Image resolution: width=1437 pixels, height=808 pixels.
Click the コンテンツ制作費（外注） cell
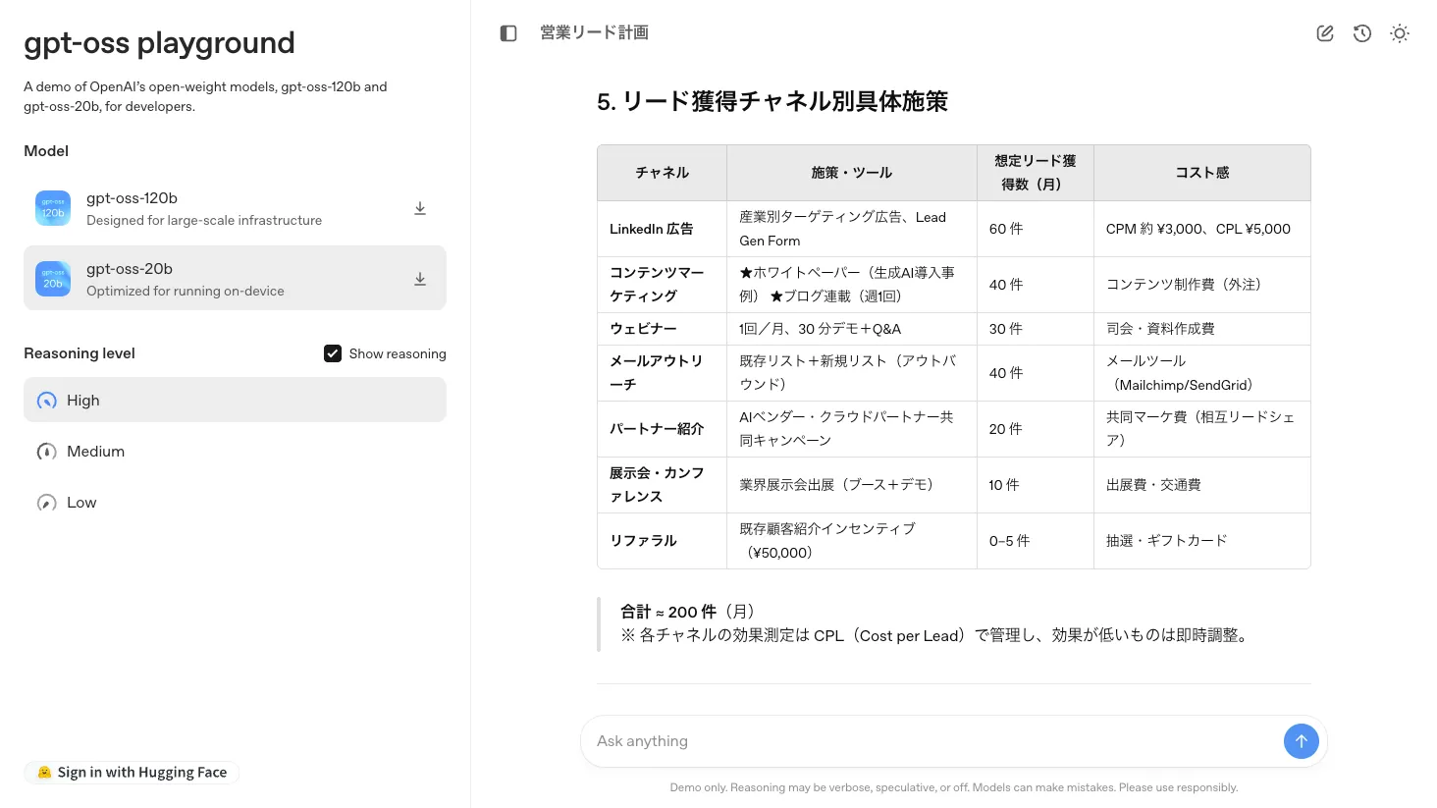[1202, 285]
